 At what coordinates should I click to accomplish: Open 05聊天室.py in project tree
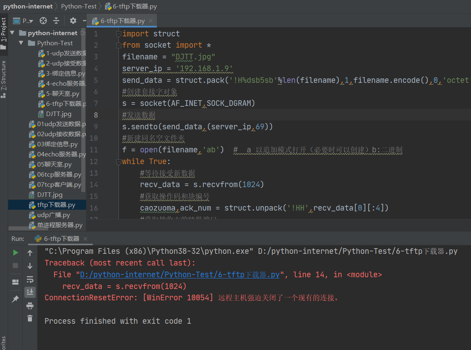point(50,164)
